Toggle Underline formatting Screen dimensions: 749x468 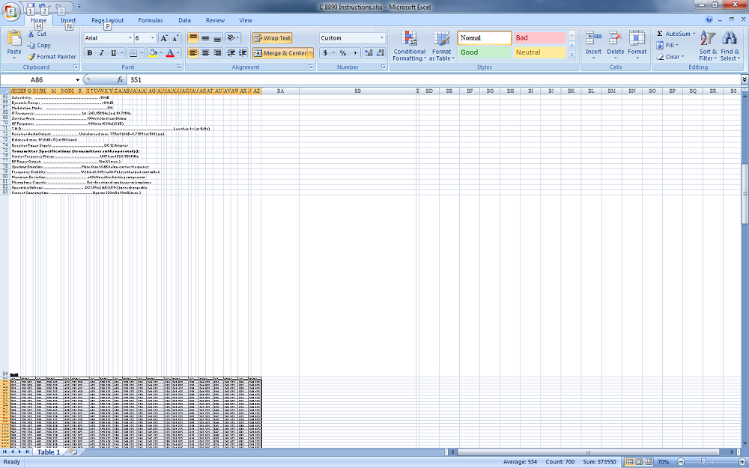coord(113,53)
